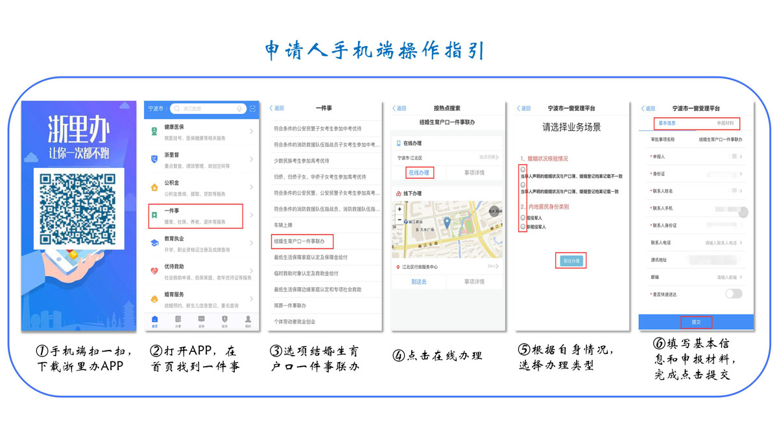The width and height of the screenshot is (779, 438).
Task: Tap the 公积金 housing fund icon
Action: pos(154,188)
